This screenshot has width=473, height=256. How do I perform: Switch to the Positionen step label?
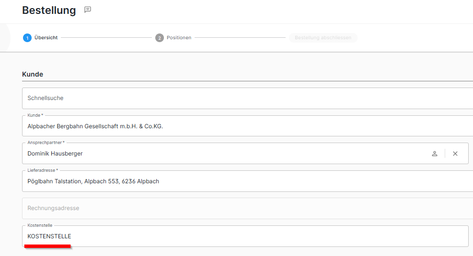point(179,38)
